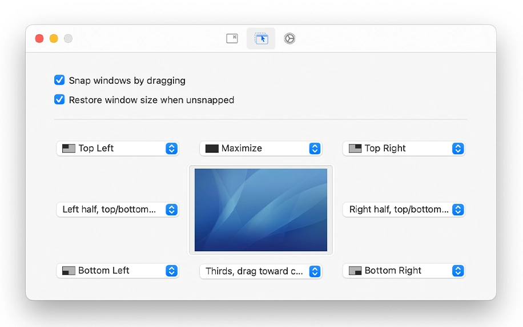Open the general settings gear tab
The height and width of the screenshot is (327, 523).
[289, 39]
